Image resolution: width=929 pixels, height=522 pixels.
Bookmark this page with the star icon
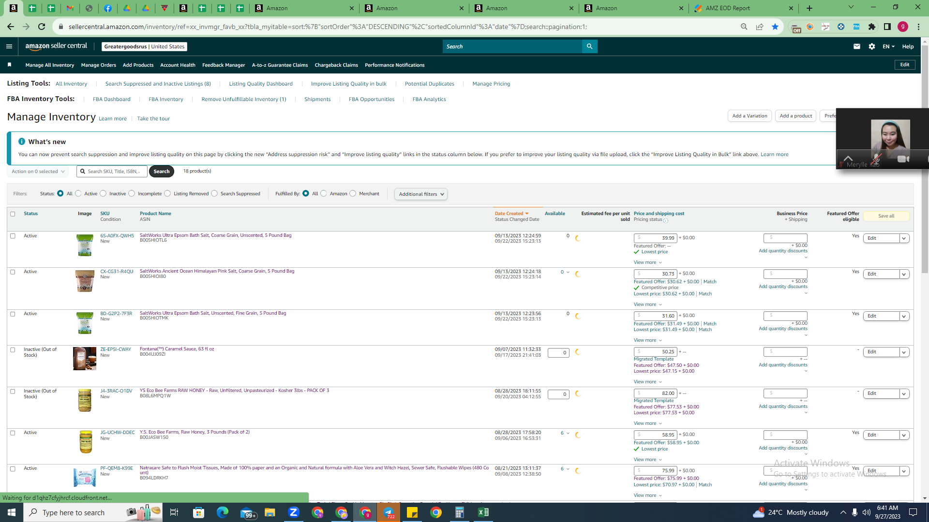click(x=775, y=27)
